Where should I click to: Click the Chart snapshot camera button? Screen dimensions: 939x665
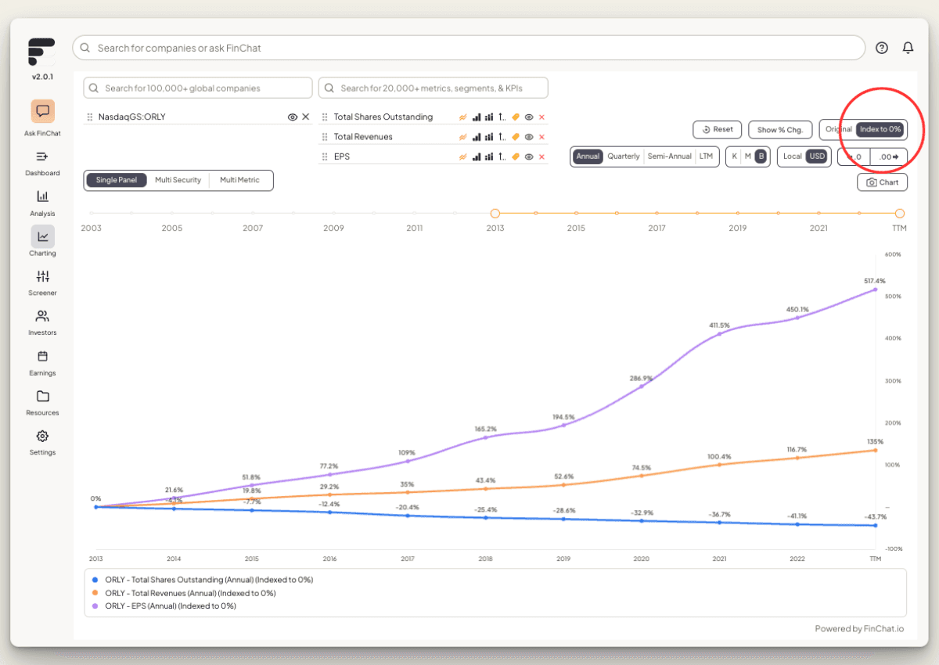point(883,182)
